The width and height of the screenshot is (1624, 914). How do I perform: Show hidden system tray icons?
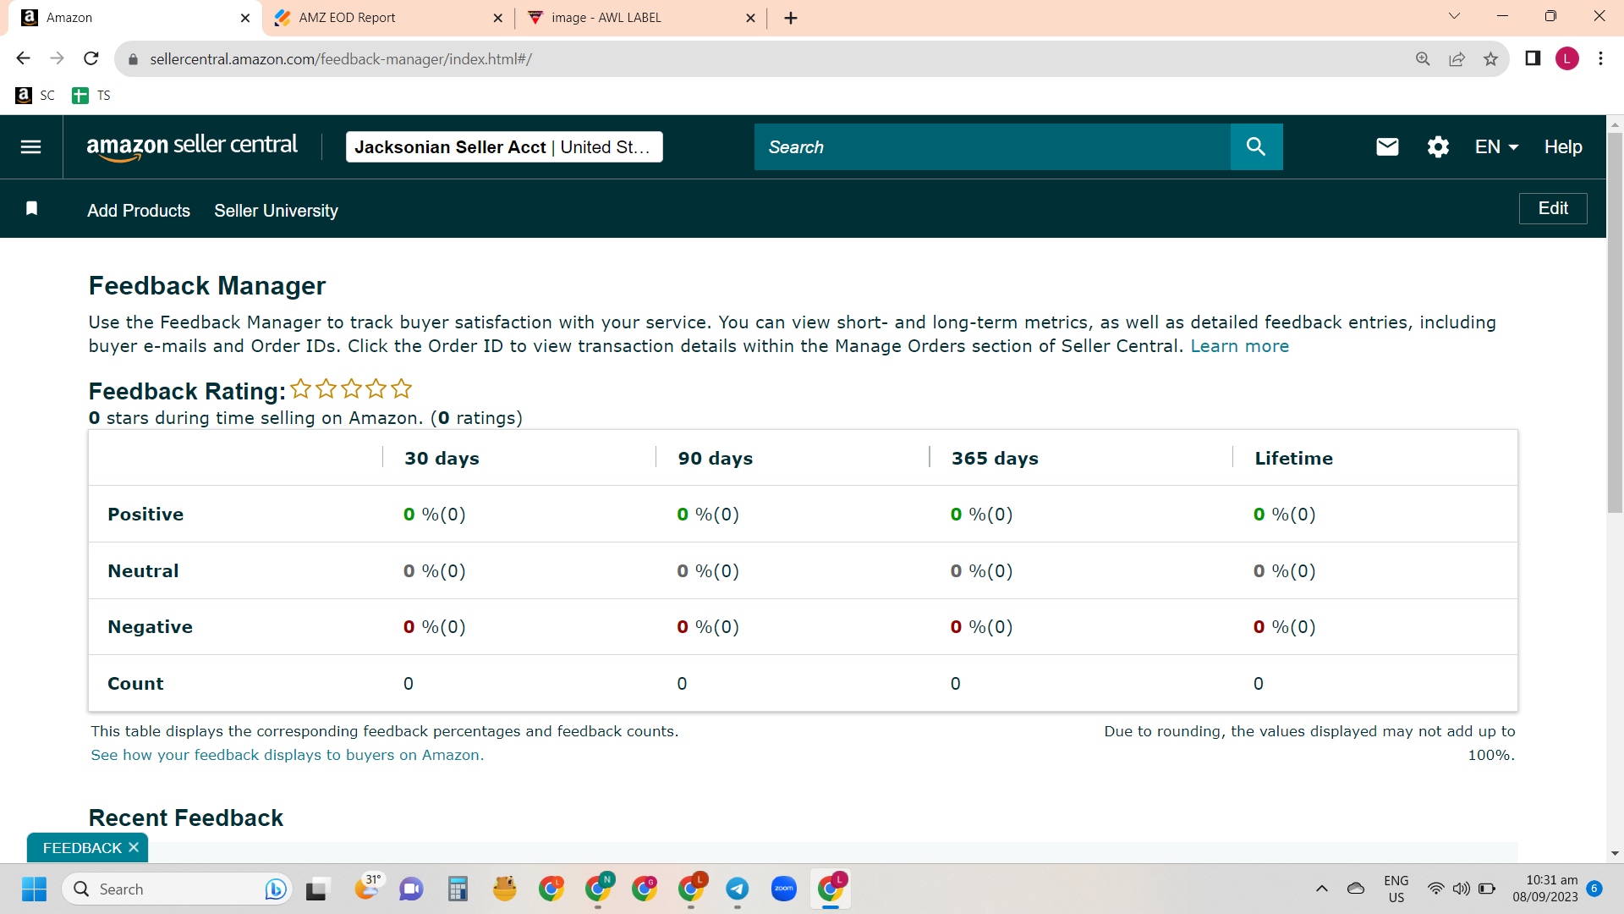pos(1321,889)
